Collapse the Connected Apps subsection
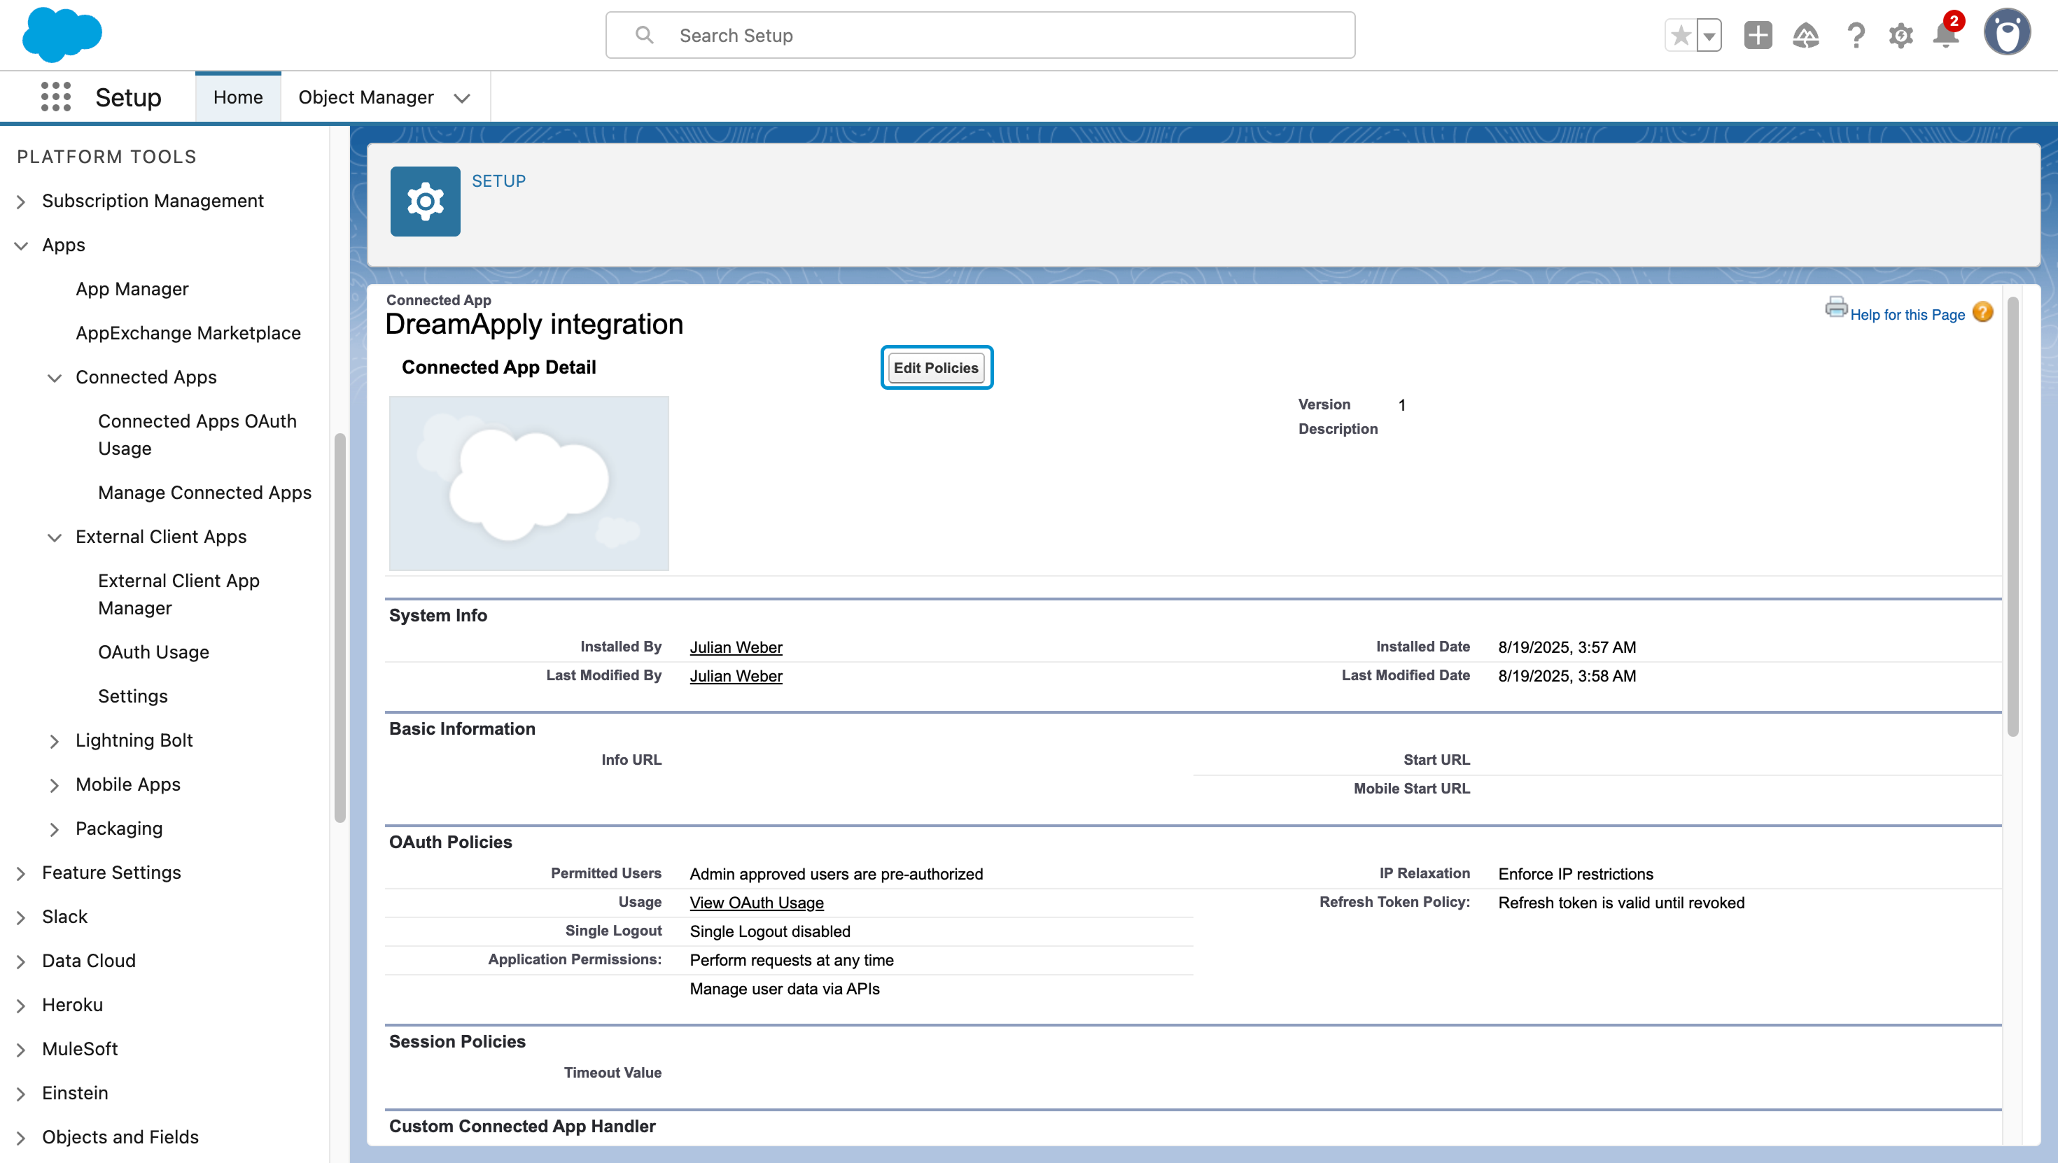The height and width of the screenshot is (1163, 2058). (x=55, y=377)
